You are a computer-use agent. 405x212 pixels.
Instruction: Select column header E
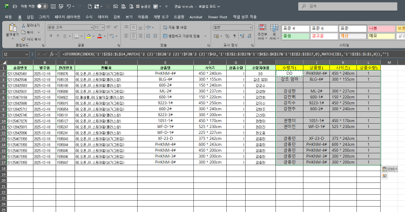tap(165, 62)
